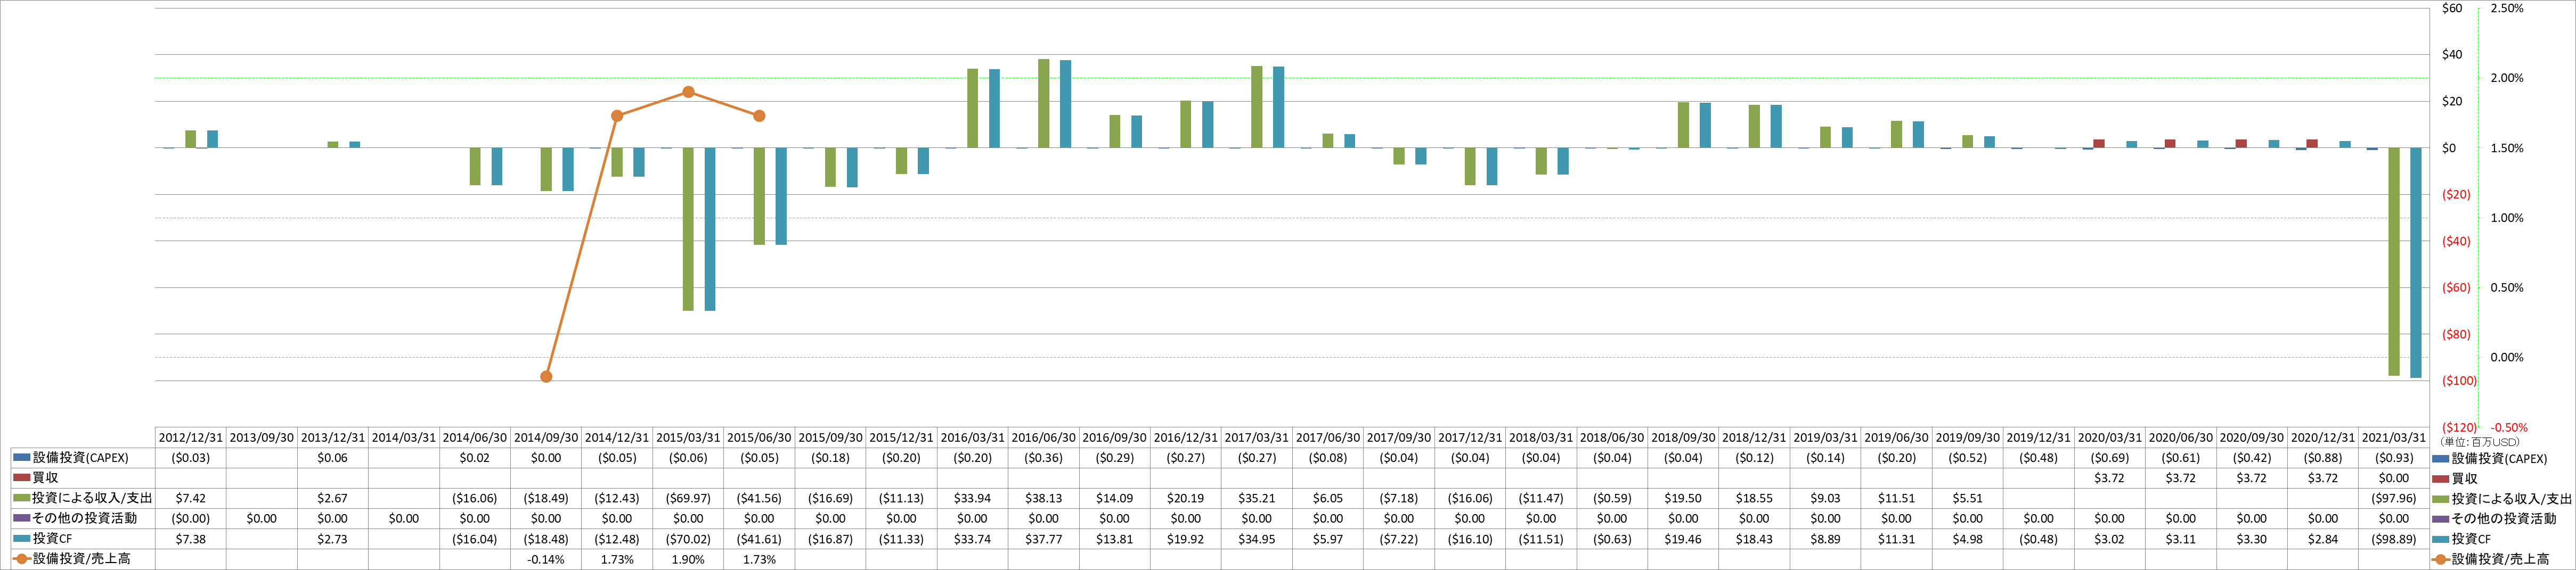Select the 1.90% ratio cell

pyautogui.click(x=688, y=559)
